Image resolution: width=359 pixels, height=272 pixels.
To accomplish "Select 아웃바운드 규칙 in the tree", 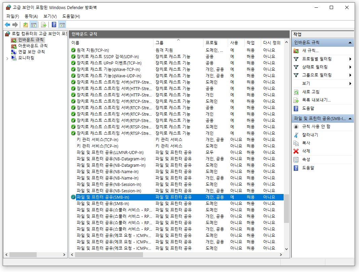I will 33,46.
